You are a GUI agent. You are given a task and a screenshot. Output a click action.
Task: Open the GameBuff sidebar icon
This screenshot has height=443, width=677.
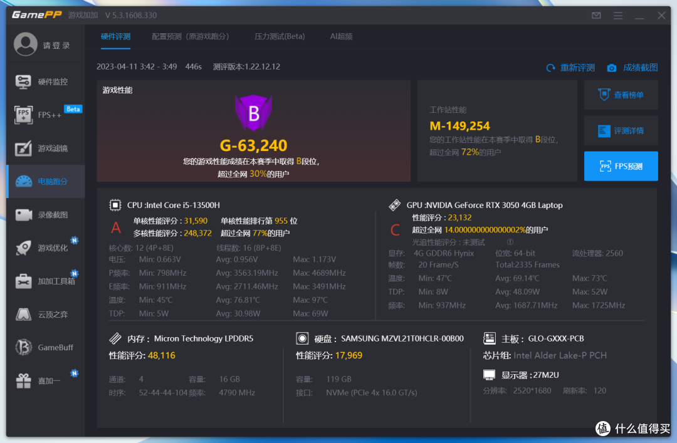(x=23, y=347)
